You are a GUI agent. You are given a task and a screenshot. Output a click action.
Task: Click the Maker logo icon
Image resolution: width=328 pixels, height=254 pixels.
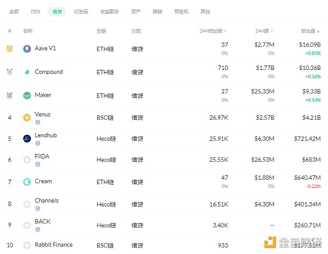click(x=27, y=96)
